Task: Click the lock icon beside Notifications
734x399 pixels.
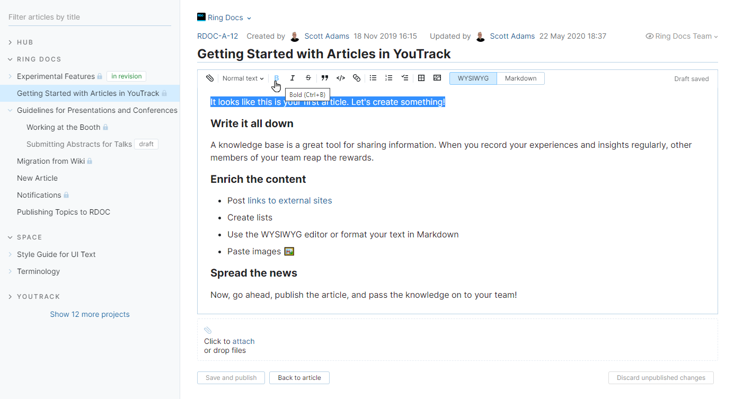Action: click(x=66, y=195)
